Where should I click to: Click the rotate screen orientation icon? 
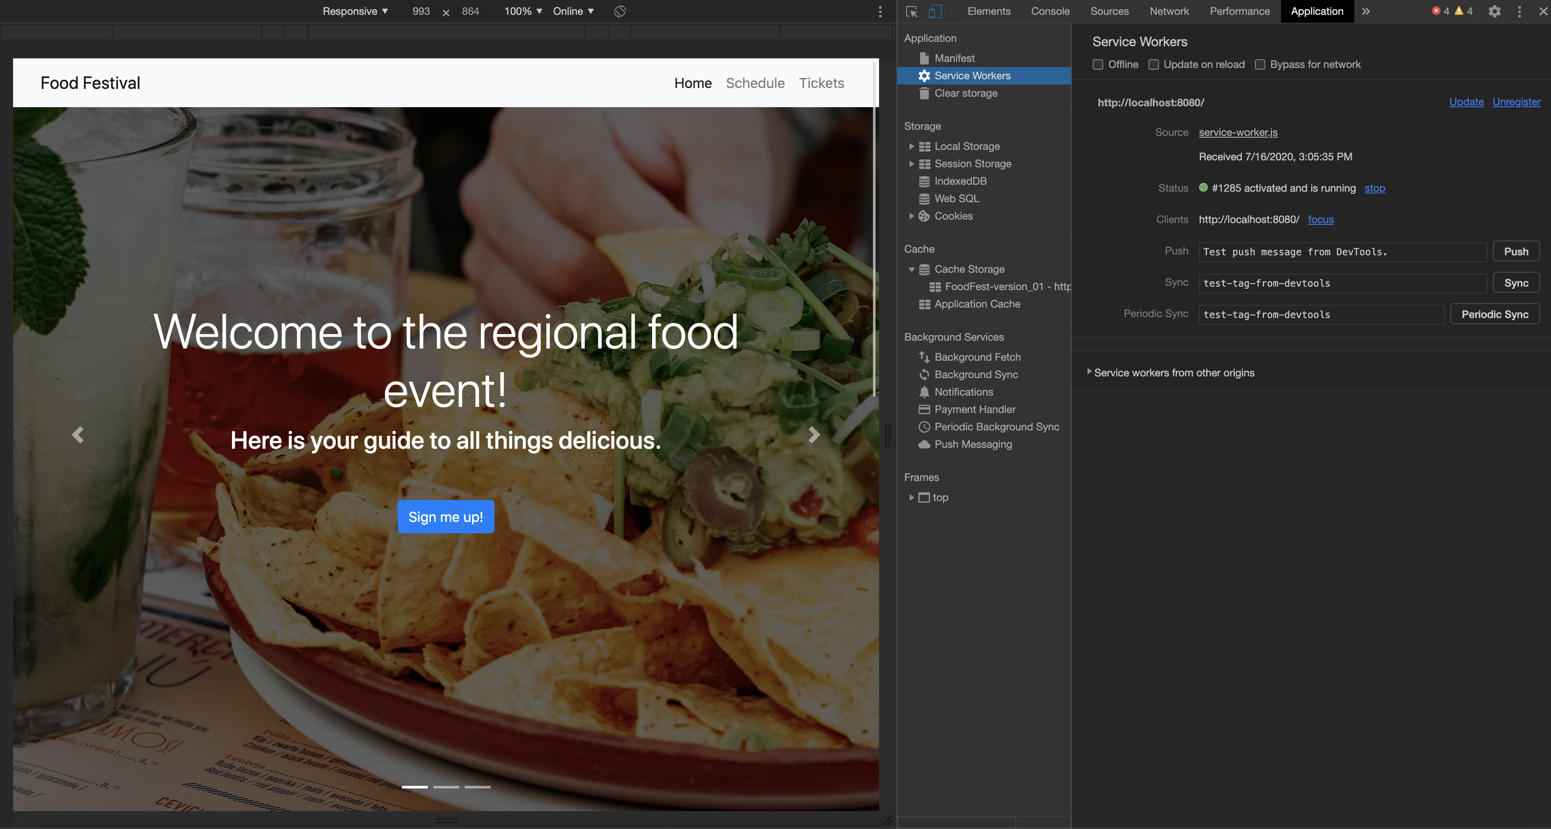pos(620,11)
